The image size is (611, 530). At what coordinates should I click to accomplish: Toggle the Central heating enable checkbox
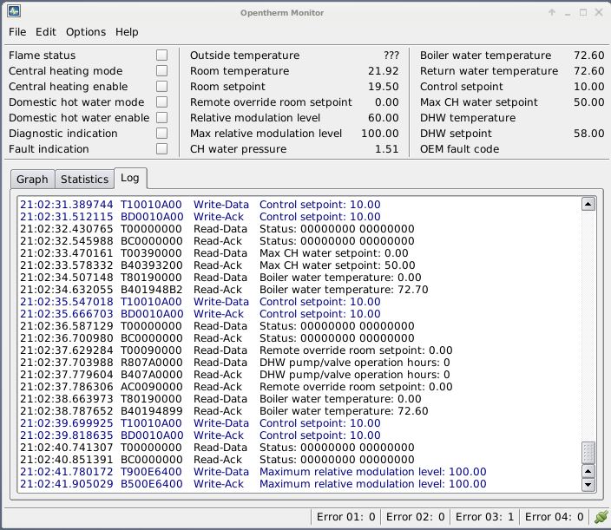coord(161,86)
